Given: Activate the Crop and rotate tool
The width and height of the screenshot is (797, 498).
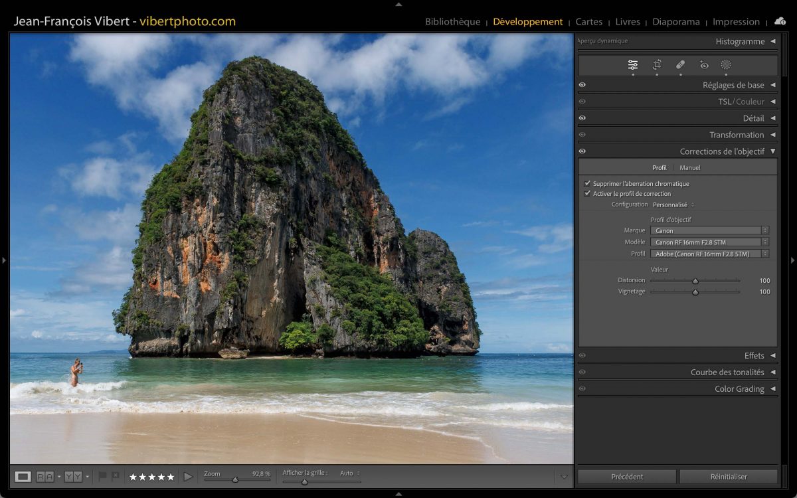Looking at the screenshot, I should click(x=657, y=65).
